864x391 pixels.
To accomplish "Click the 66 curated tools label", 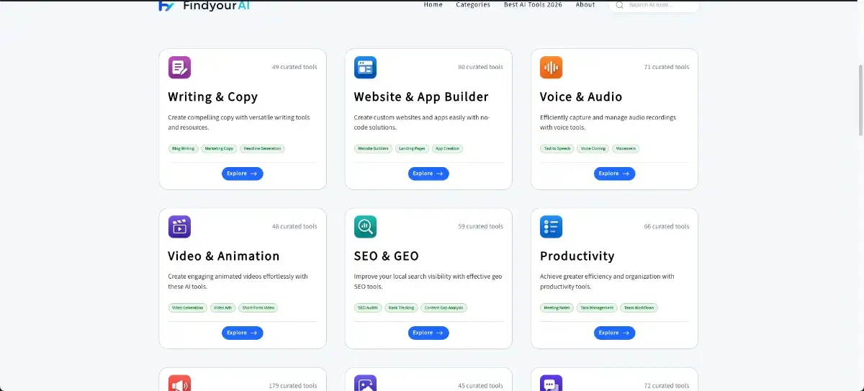I will [667, 226].
